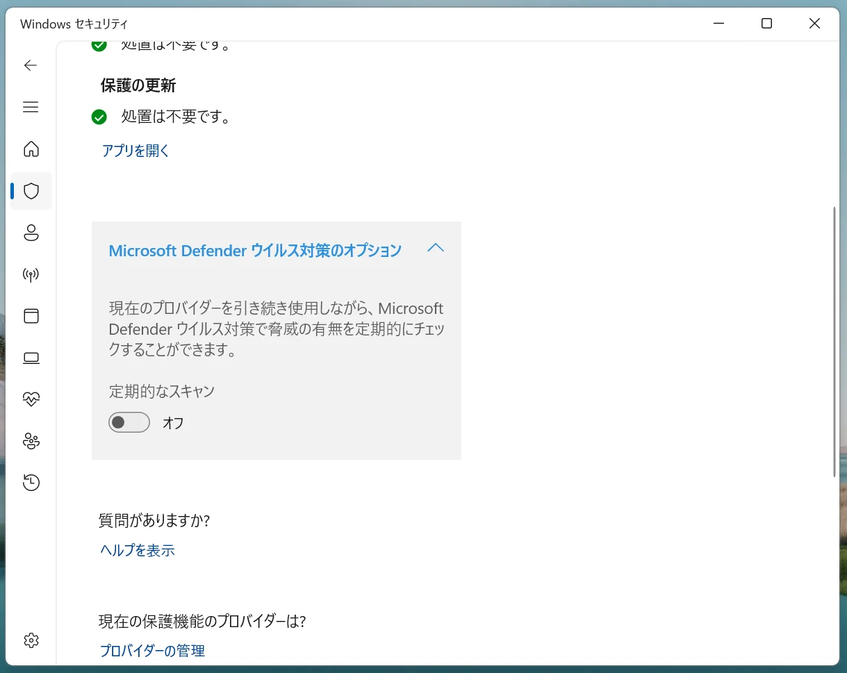
Task: Open the hamburger navigation menu
Action: (31, 107)
